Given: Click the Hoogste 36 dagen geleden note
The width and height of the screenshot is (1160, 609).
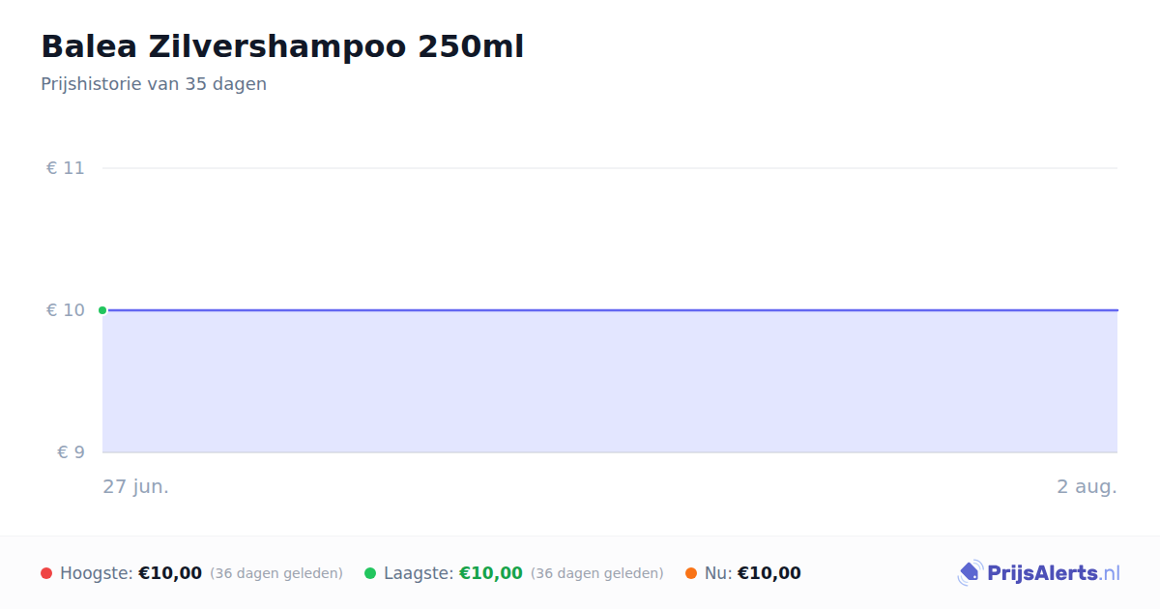Looking at the screenshot, I should click(276, 573).
